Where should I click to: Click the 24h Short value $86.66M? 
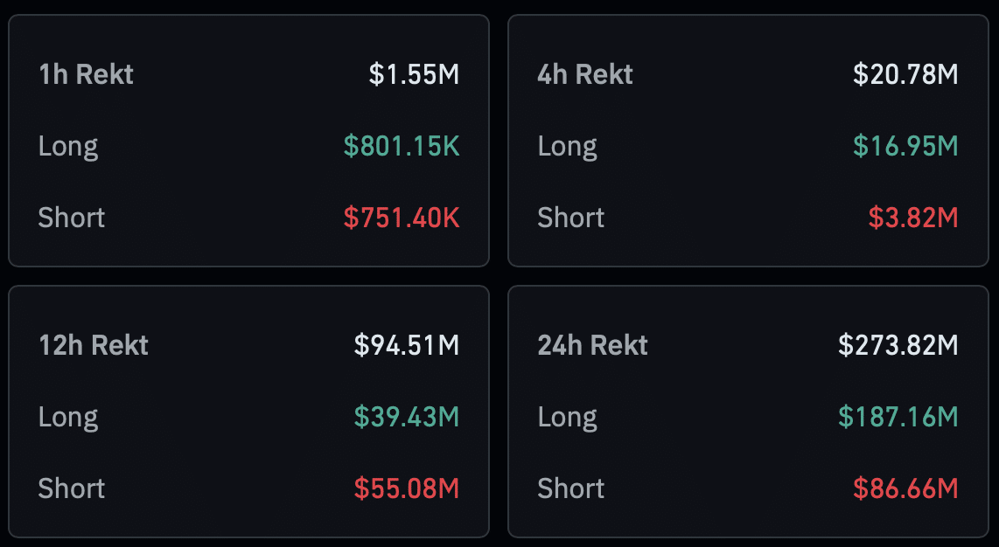(905, 488)
